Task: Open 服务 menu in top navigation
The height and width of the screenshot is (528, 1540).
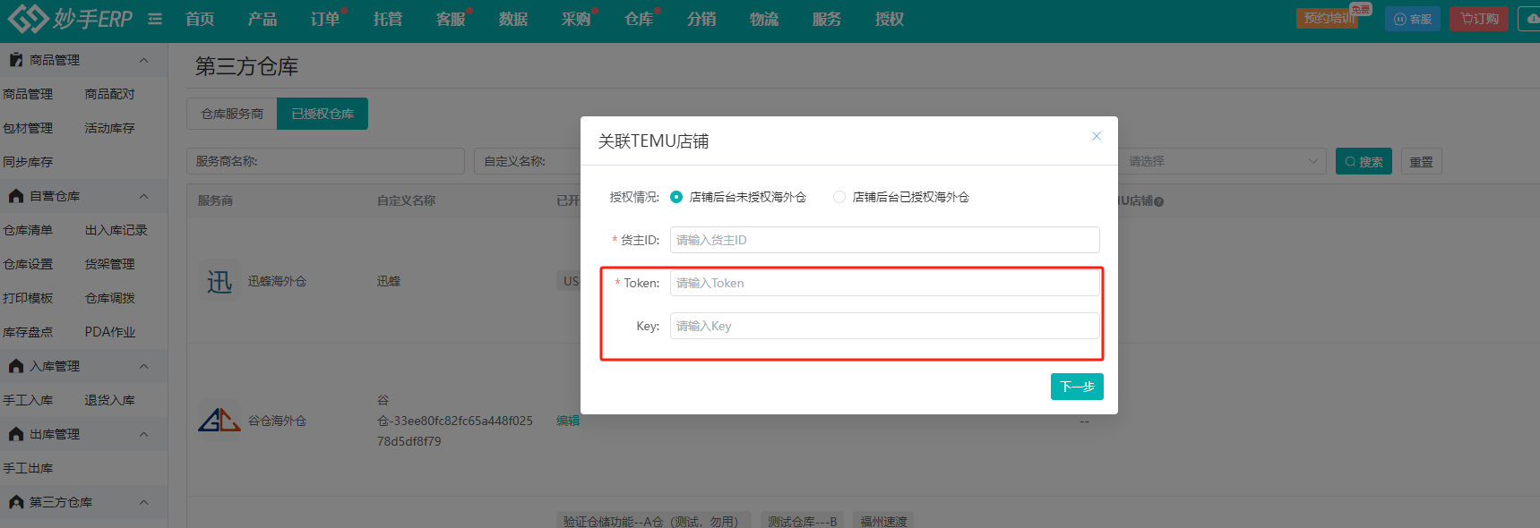Action: point(827,19)
